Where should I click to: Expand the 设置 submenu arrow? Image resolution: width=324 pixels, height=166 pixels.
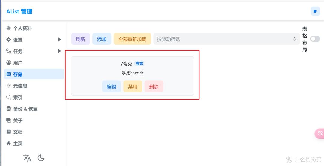click(59, 39)
